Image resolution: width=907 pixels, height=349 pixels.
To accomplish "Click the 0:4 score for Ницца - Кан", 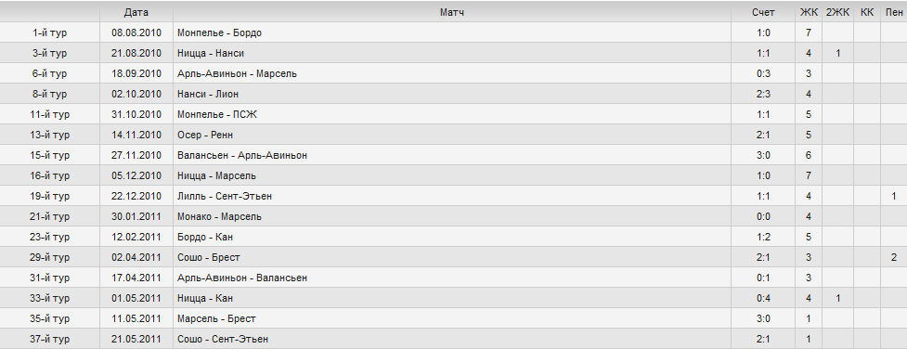I will [x=763, y=298].
